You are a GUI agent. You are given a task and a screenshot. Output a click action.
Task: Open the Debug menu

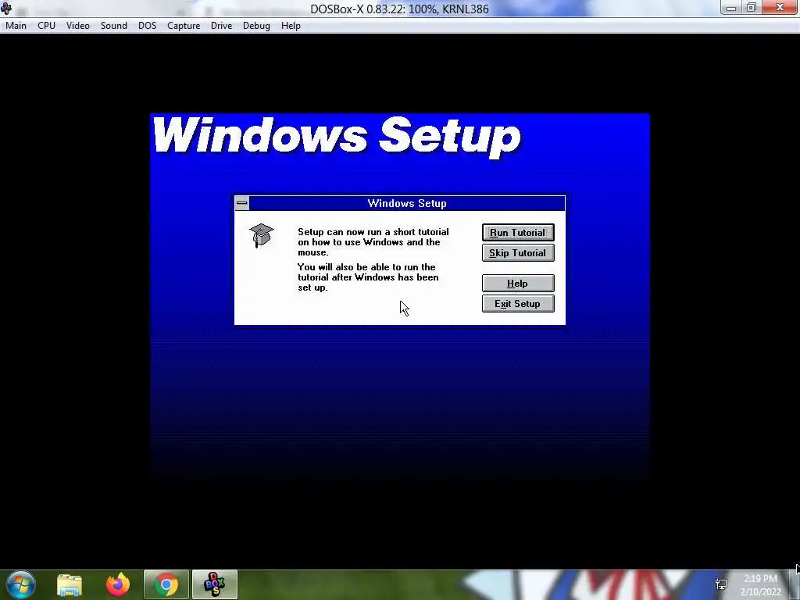pos(256,26)
